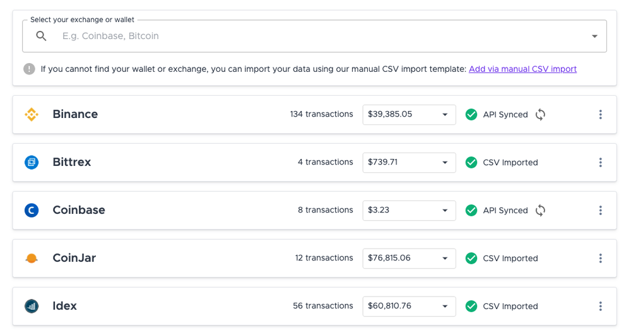Screen dimensions: 631x333
Task: Click Coinbase green check status icon
Action: (x=471, y=211)
